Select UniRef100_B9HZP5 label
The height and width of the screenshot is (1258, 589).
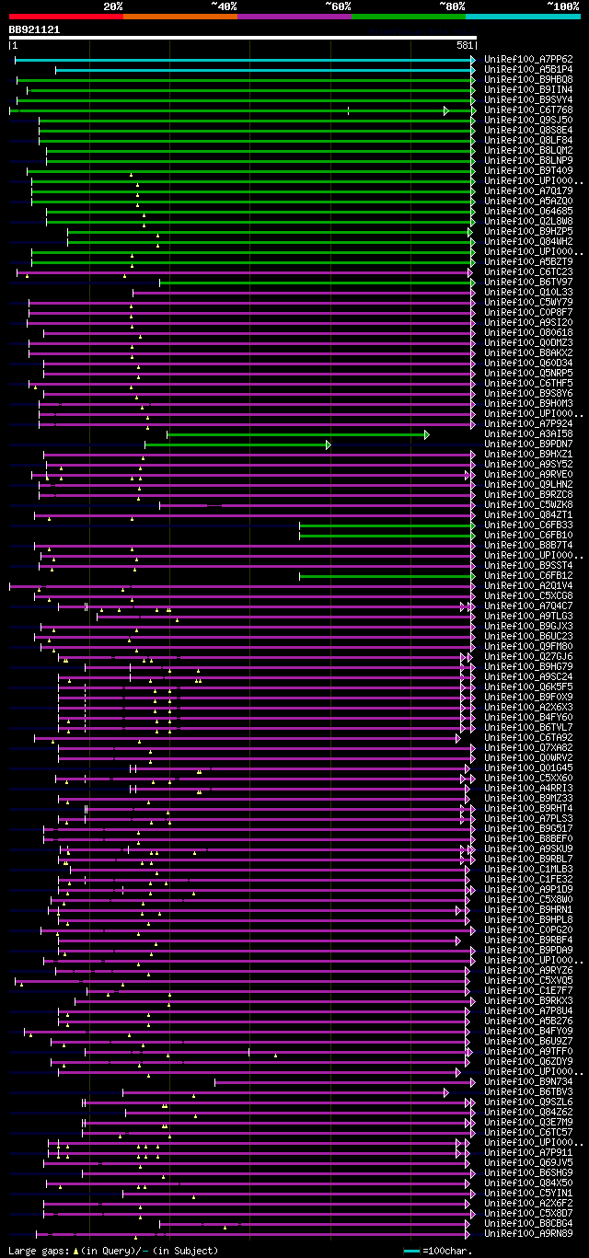[527, 232]
